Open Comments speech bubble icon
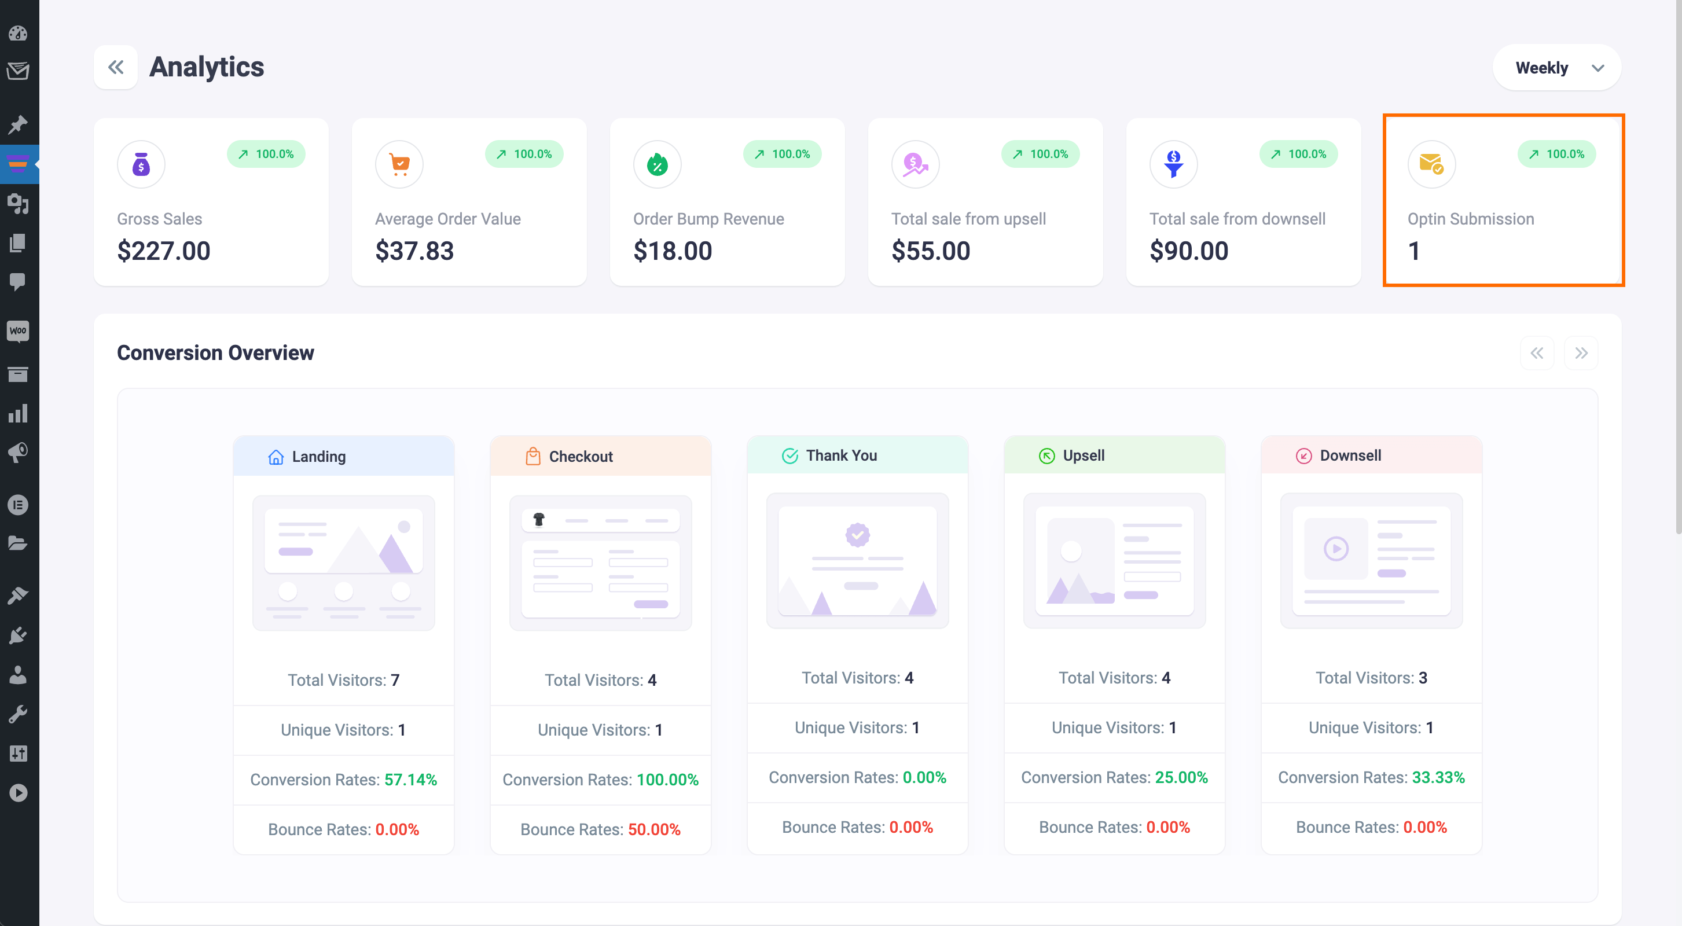Image resolution: width=1682 pixels, height=926 pixels. (19, 281)
